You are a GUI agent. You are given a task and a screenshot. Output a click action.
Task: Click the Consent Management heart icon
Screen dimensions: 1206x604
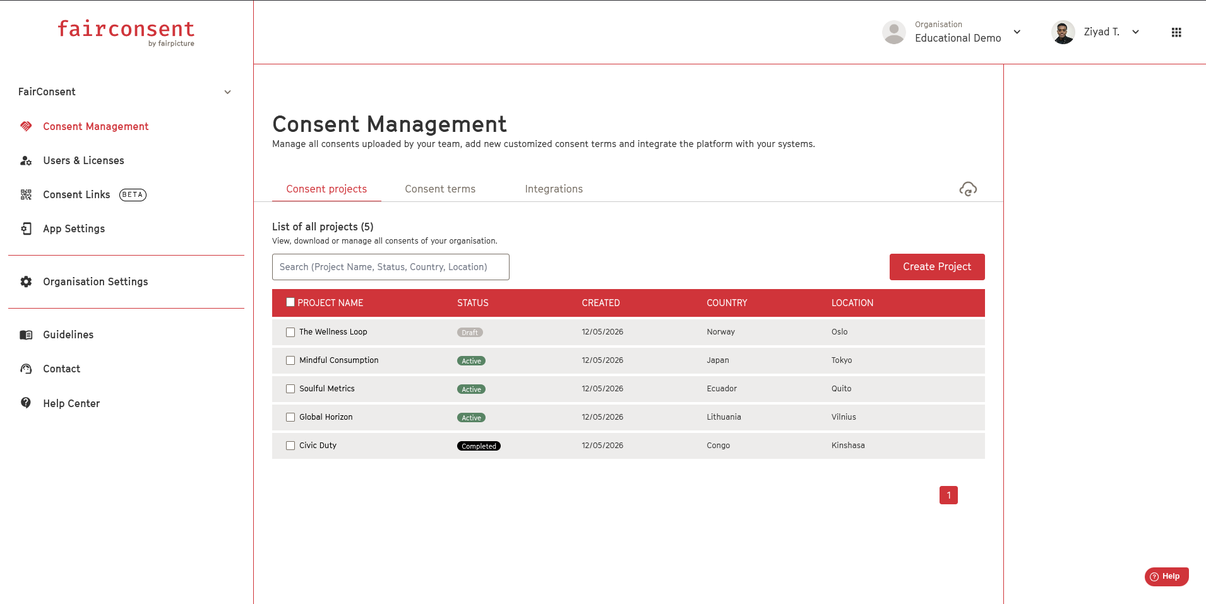pos(26,126)
